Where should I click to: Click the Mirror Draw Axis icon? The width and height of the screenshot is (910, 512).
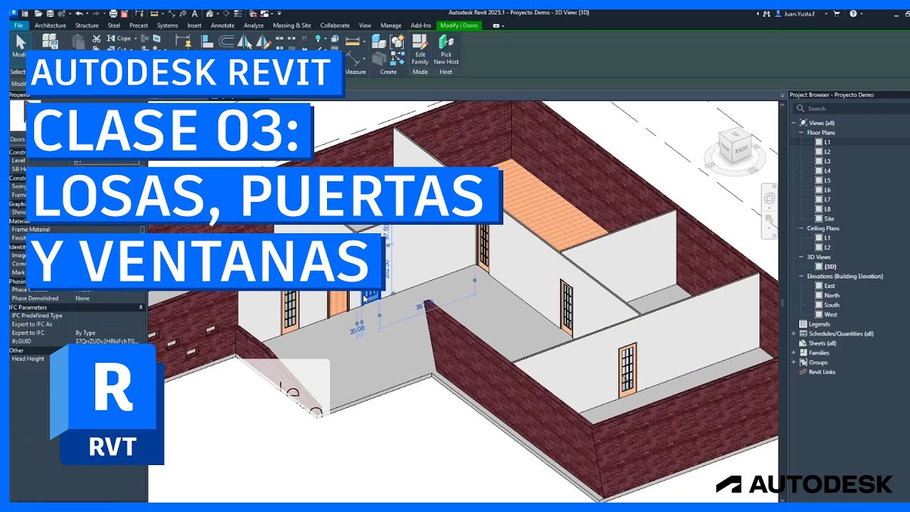(264, 41)
